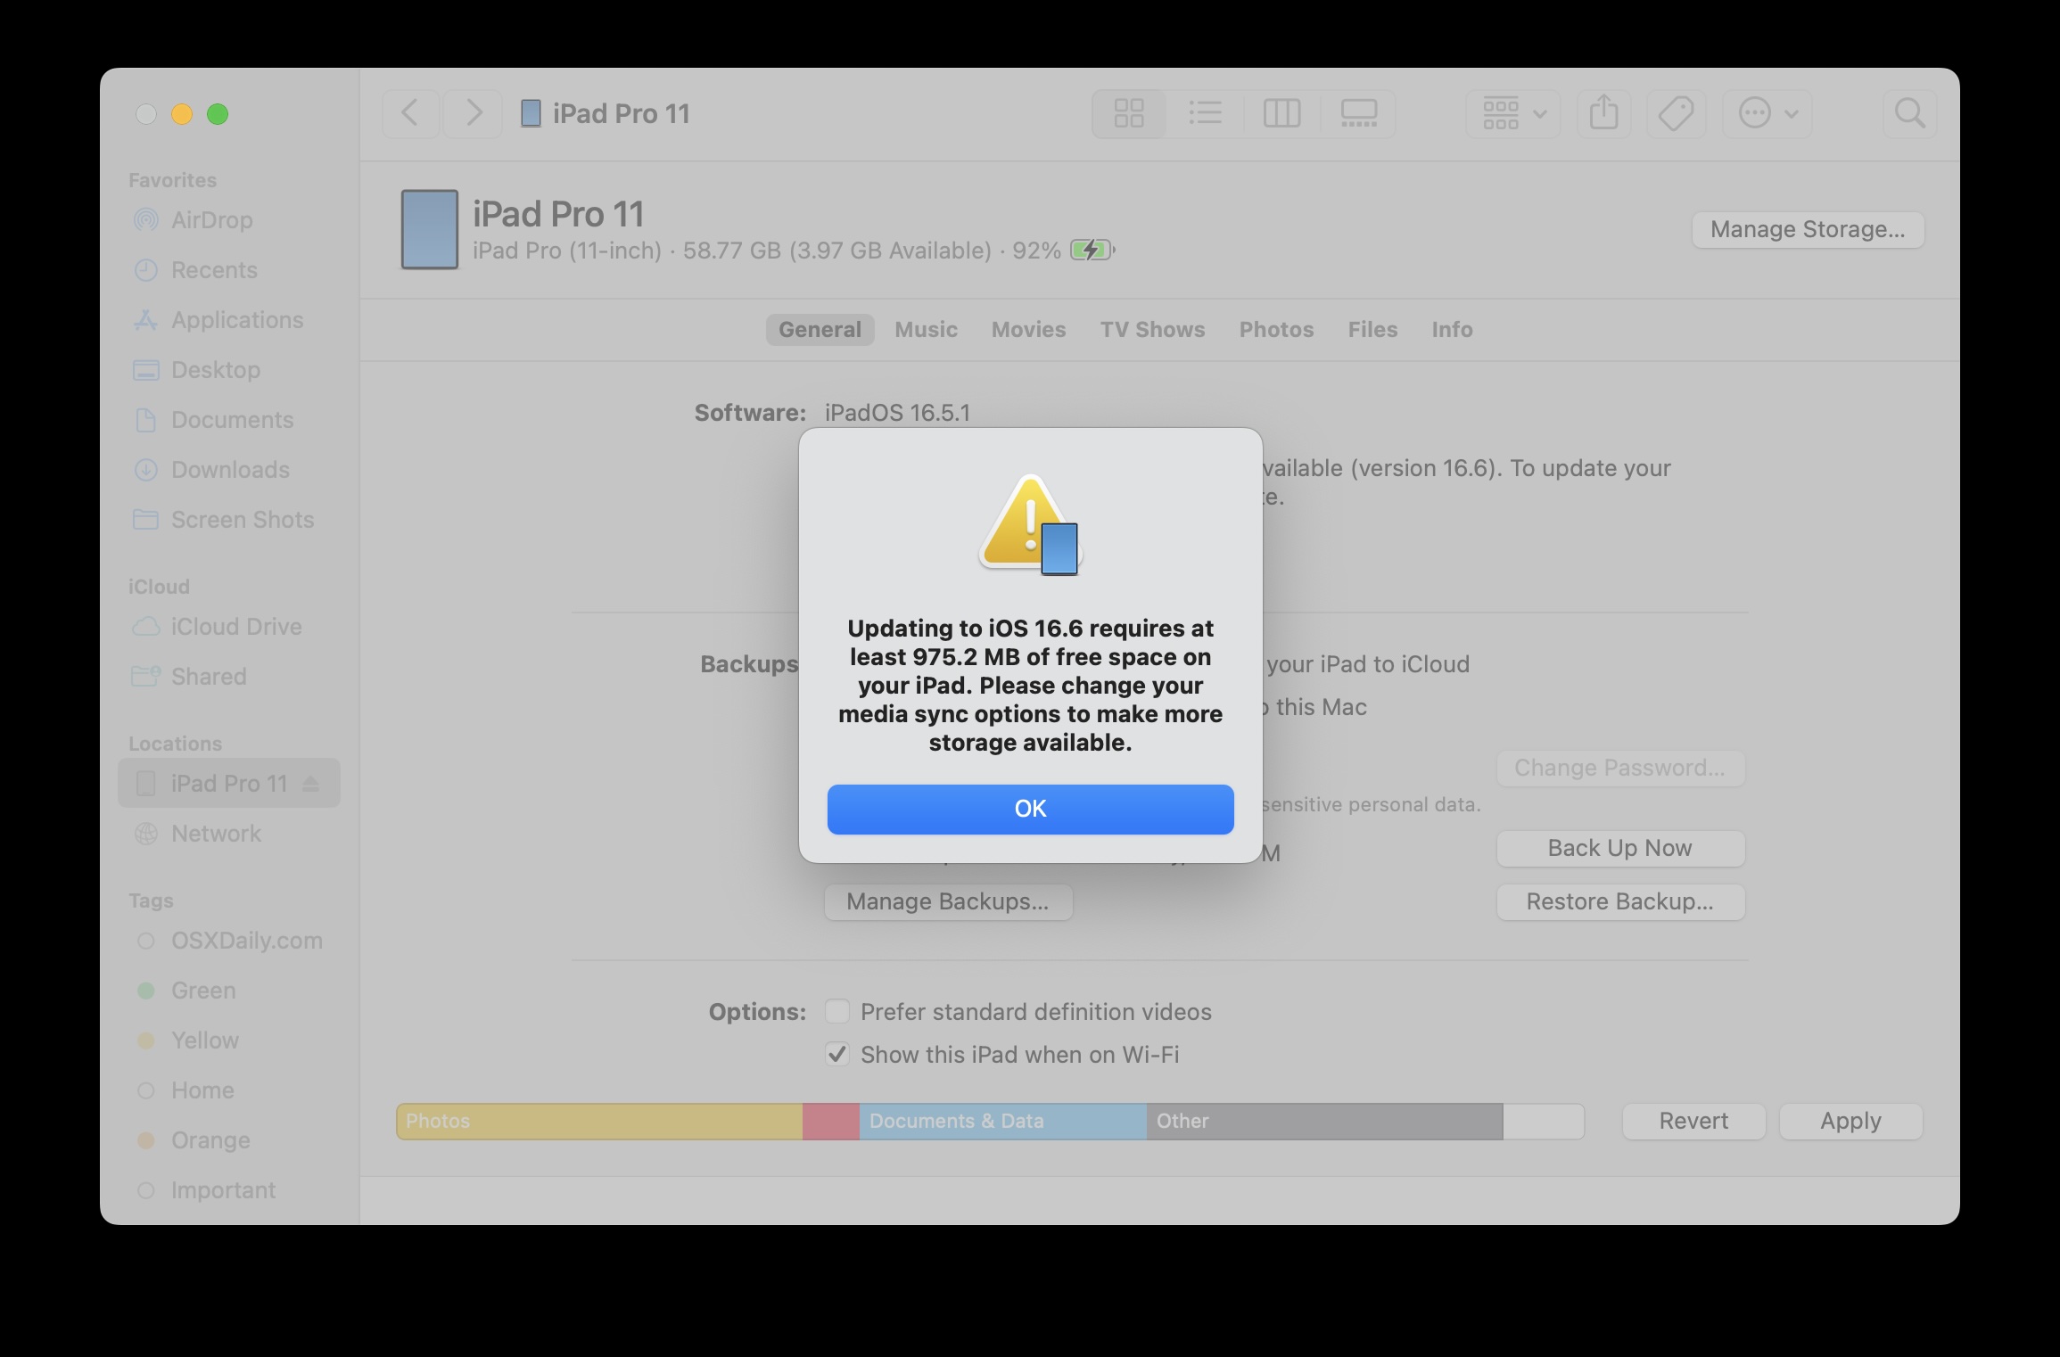Click OK to dismiss the storage alert
Screen dimensions: 2060x1357
[x=1030, y=809]
